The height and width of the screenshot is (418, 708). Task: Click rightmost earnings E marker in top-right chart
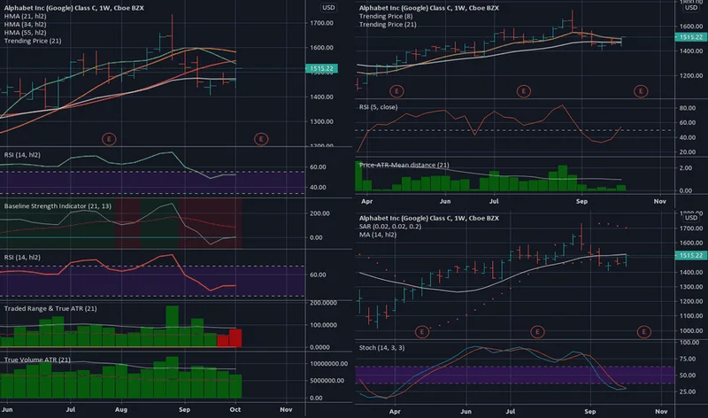[x=642, y=90]
